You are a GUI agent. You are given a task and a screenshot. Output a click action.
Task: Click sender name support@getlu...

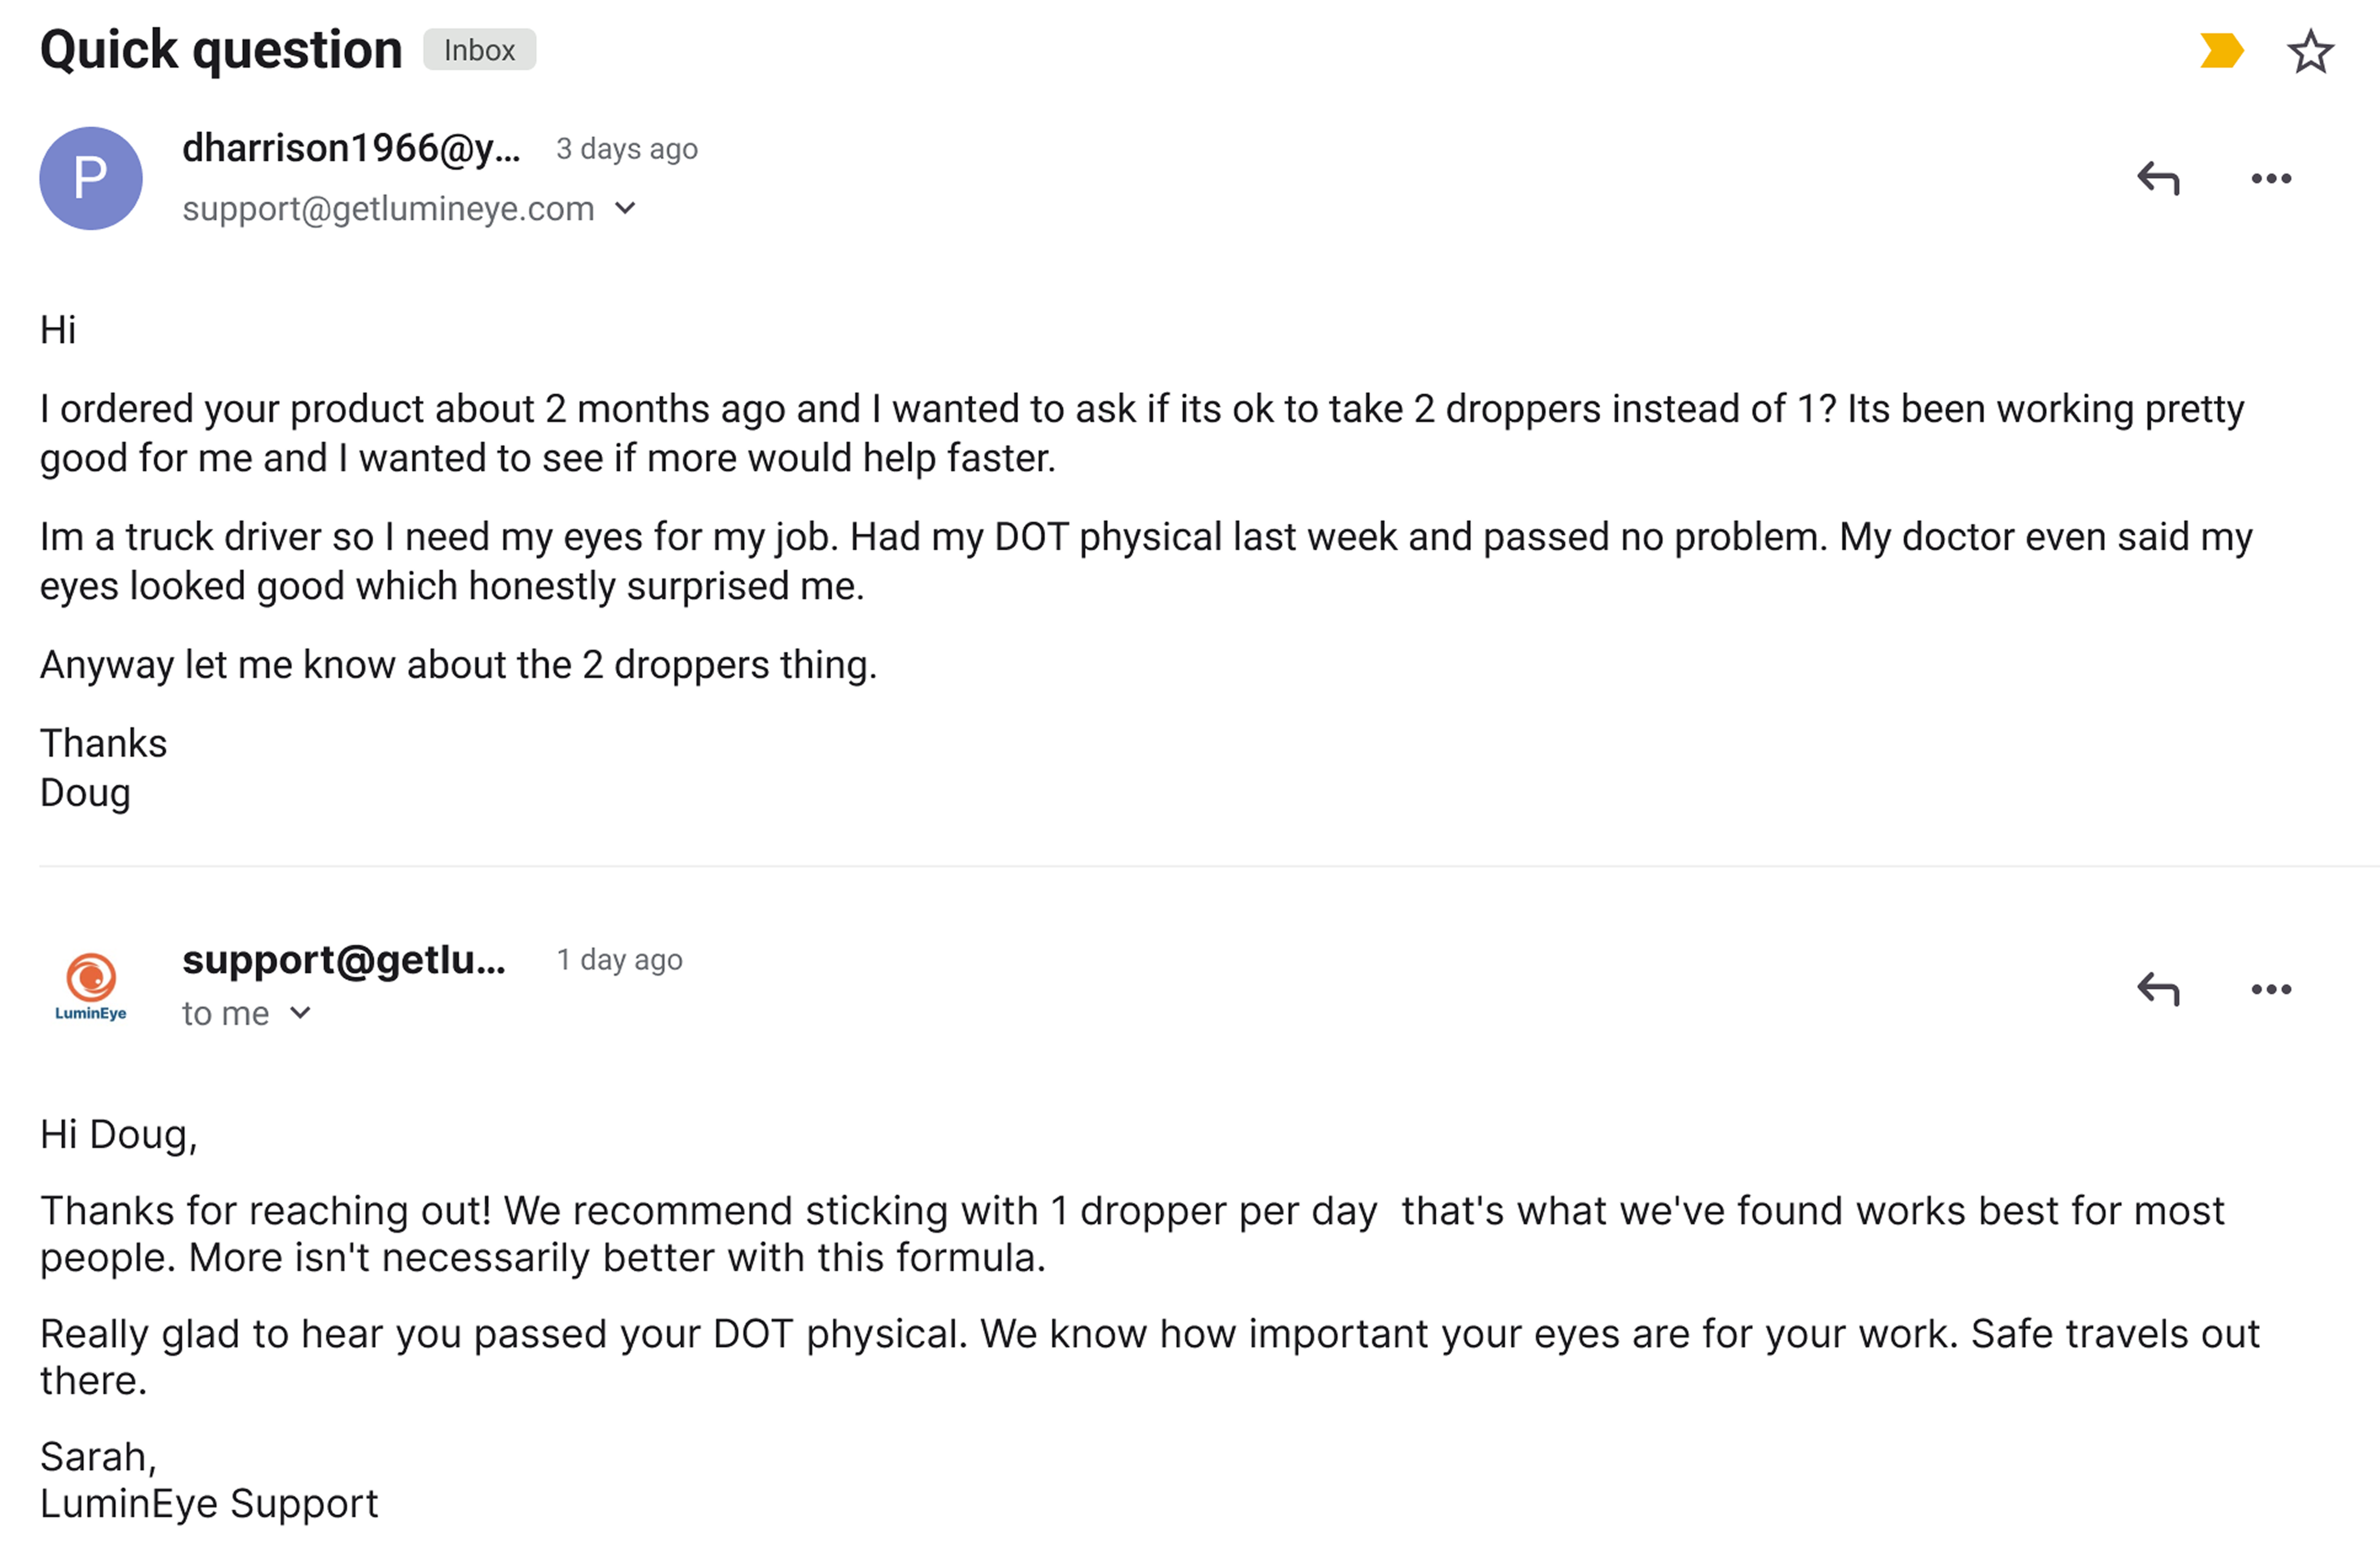(x=344, y=959)
